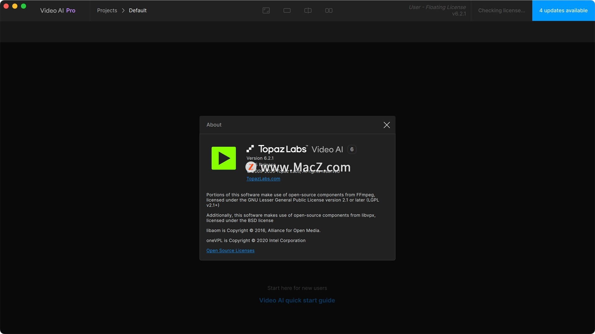
Task: Click the version badge number 6
Action: (x=352, y=149)
